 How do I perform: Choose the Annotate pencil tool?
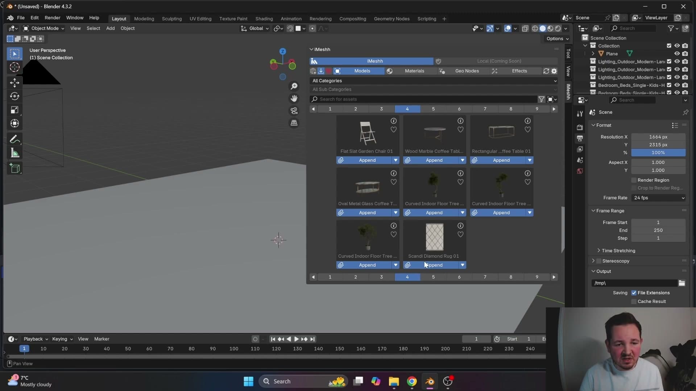pos(14,139)
